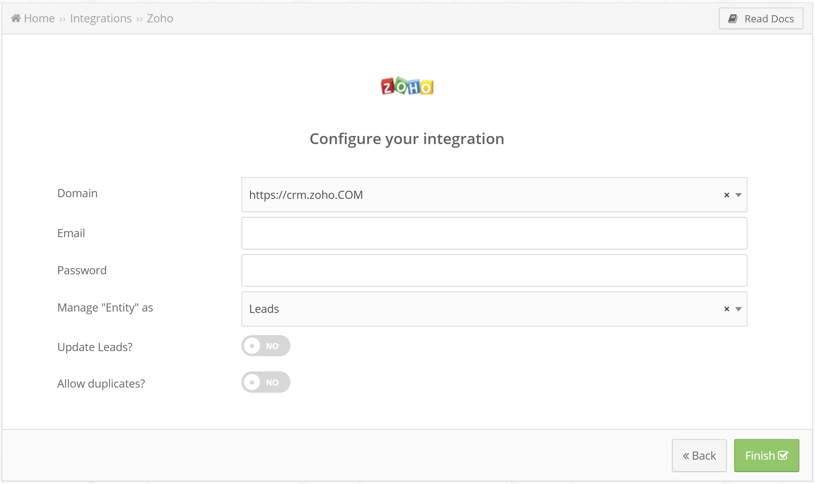Open the Manage Entity as dropdown arrow
Screen dimensions: 815x484
[x=739, y=309]
